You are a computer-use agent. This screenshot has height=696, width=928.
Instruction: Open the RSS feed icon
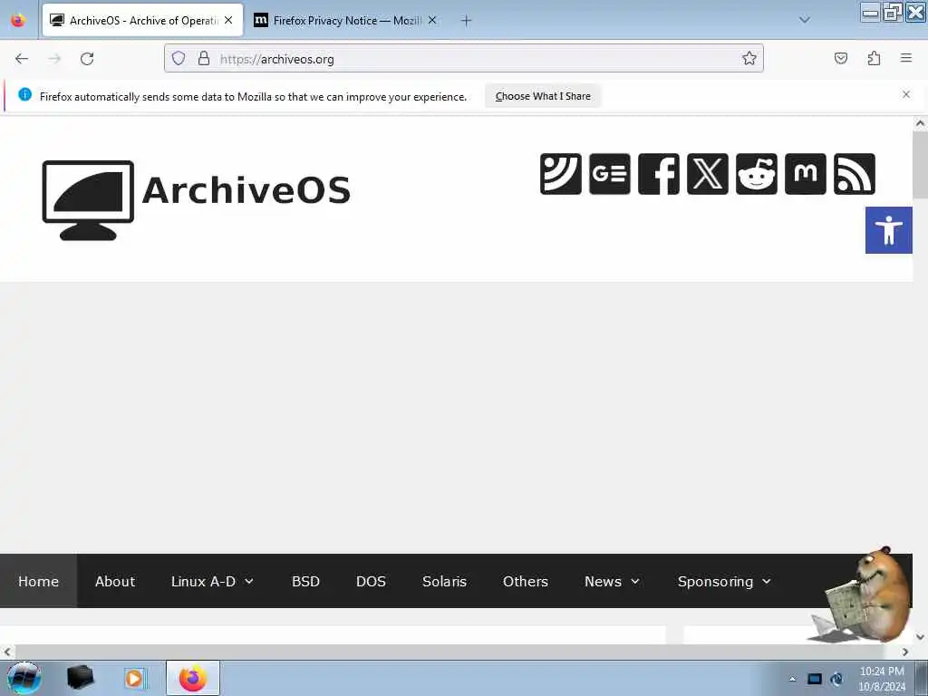855,174
